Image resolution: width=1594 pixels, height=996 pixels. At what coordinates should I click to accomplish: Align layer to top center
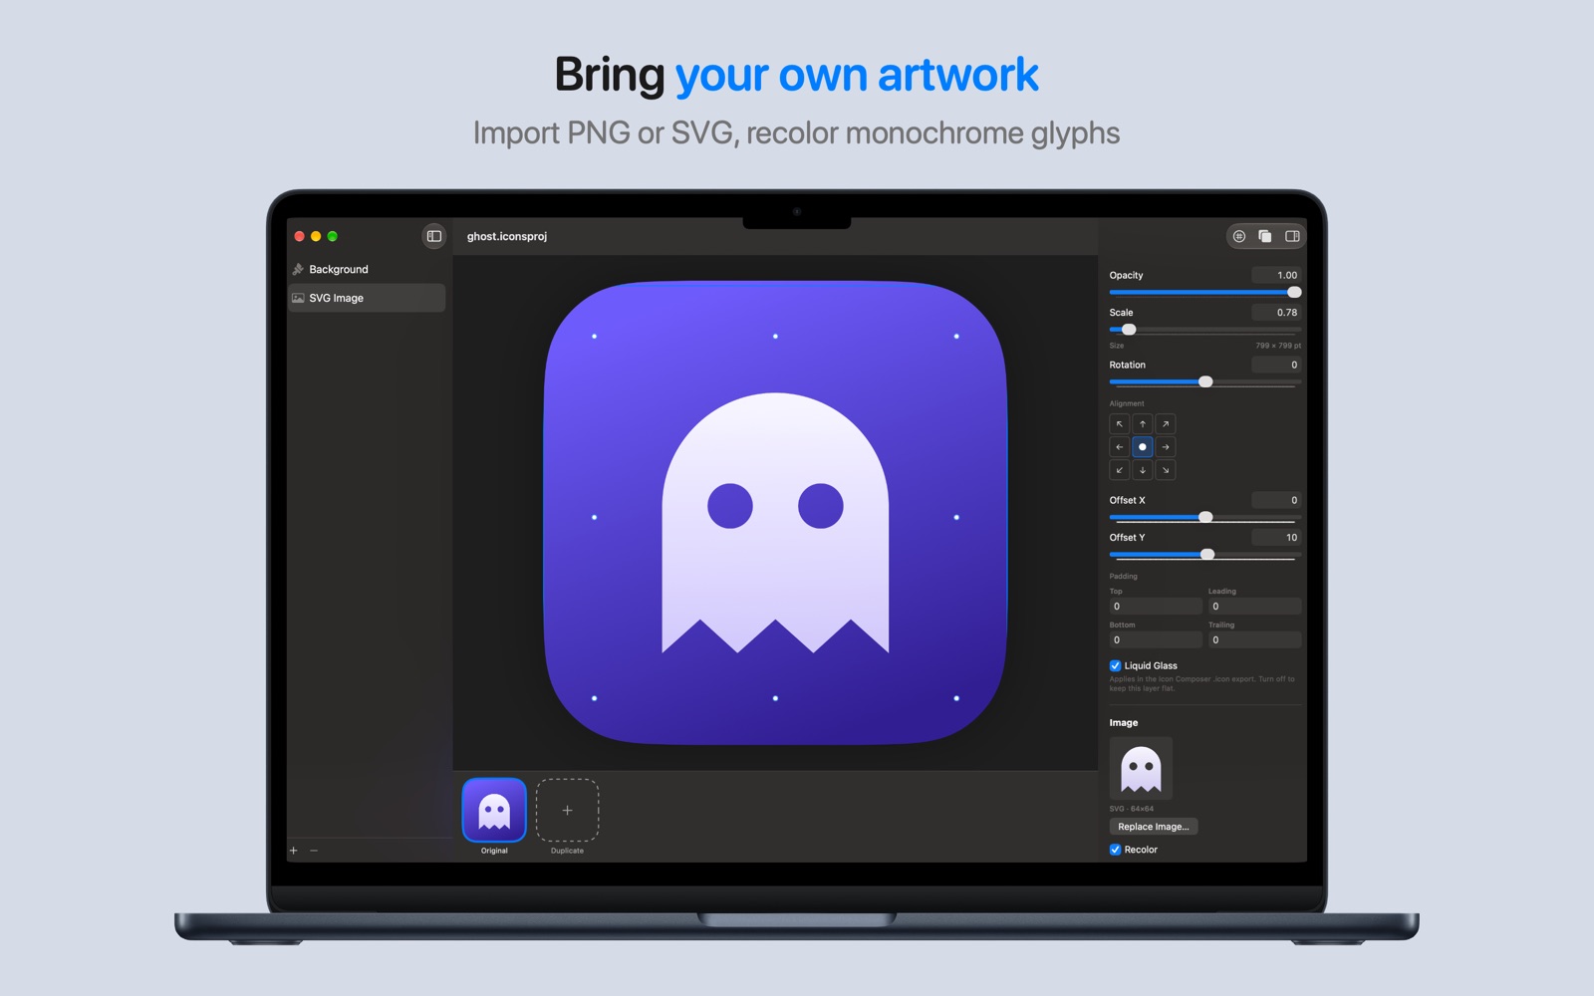tap(1143, 424)
